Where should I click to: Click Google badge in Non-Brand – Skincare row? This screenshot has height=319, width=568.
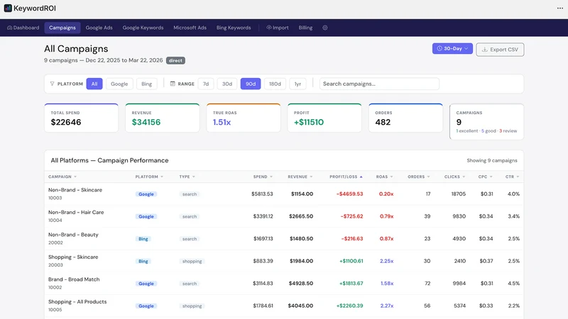click(146, 194)
